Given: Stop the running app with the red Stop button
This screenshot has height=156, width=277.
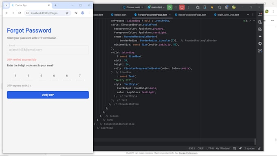Looking at the screenshot, I should pyautogui.click(x=182, y=7).
